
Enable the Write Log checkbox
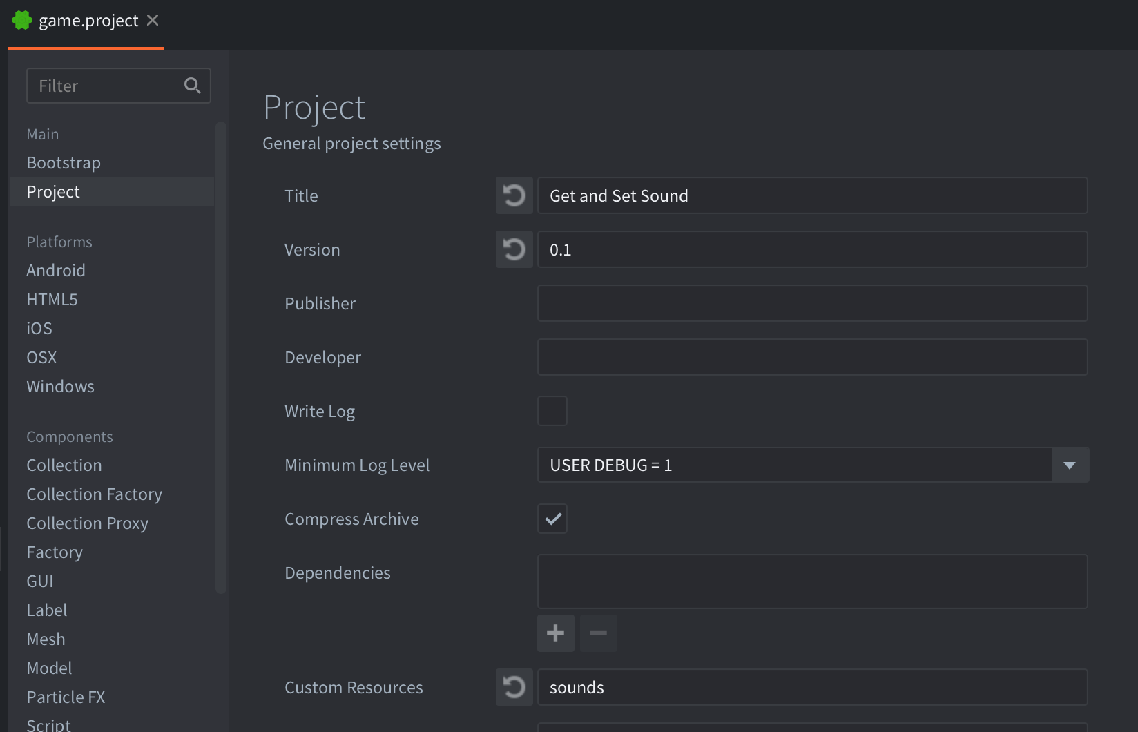pos(552,411)
